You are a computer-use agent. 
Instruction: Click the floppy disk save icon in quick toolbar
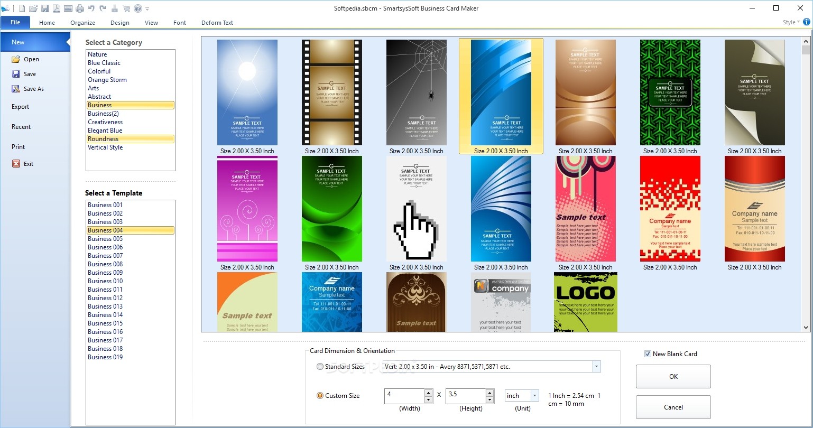[45, 8]
